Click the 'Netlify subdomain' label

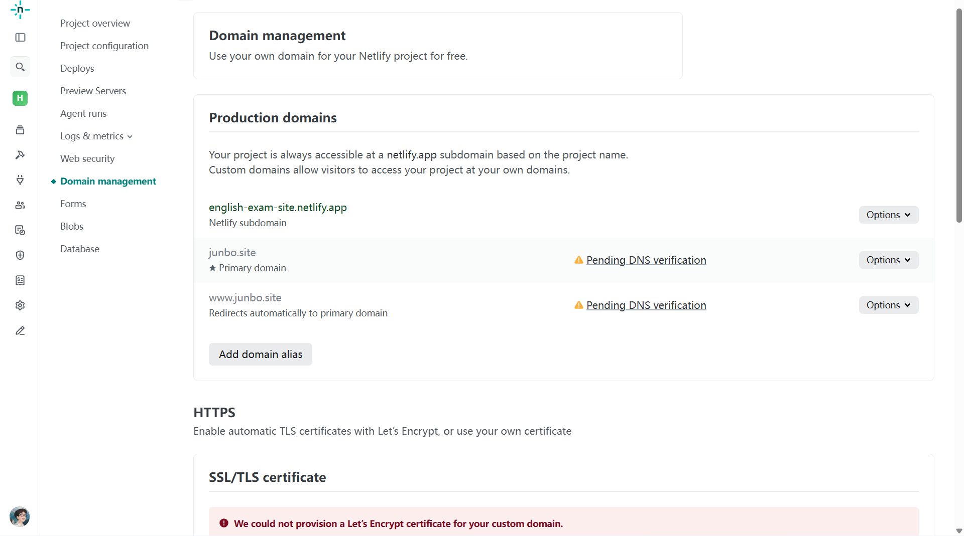[x=248, y=223]
